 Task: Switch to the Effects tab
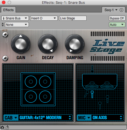[9, 10]
